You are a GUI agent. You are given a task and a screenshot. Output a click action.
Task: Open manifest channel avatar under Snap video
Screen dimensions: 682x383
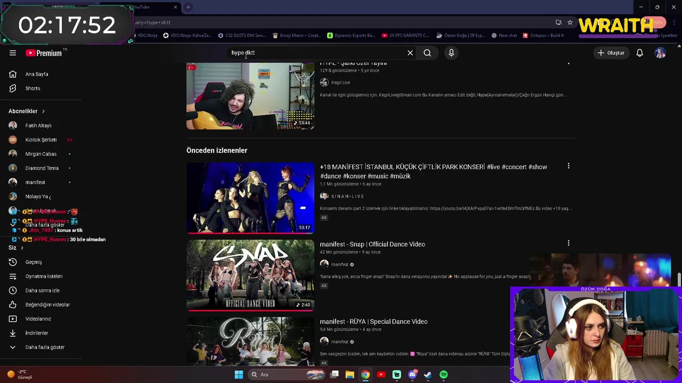(324, 264)
